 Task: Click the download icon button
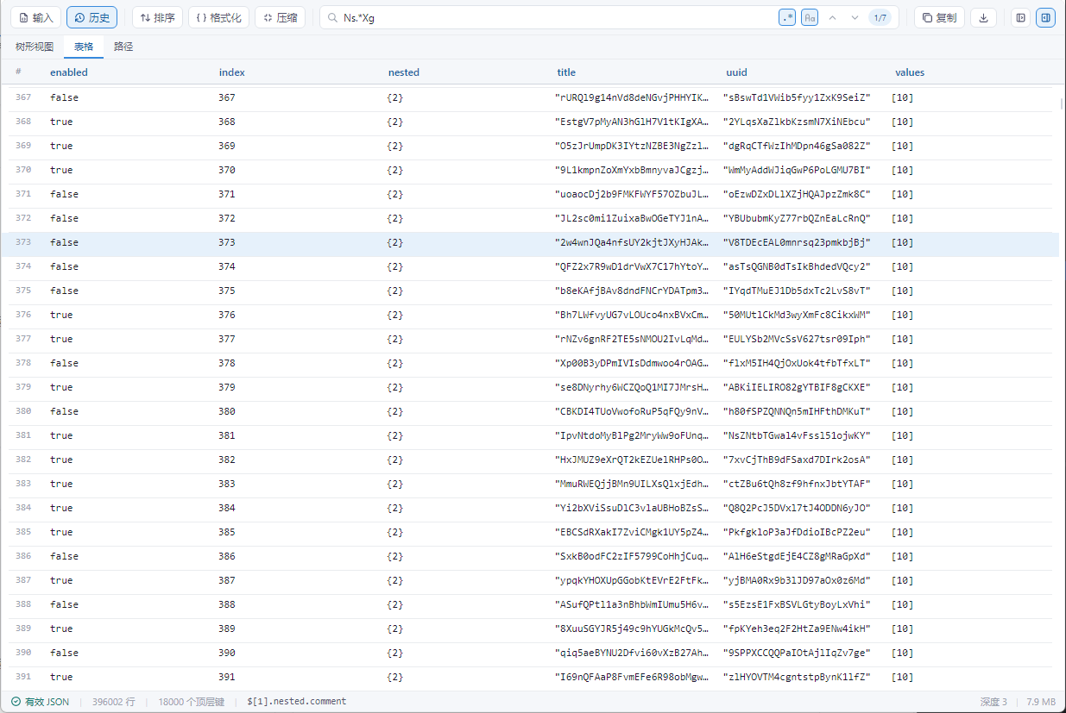[x=984, y=17]
